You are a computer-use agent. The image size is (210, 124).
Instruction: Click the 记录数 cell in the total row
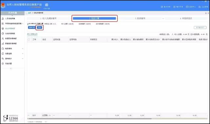[x=47, y=115]
